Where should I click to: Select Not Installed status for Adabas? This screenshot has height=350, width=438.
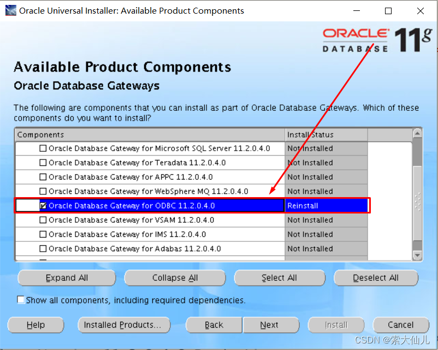326,248
